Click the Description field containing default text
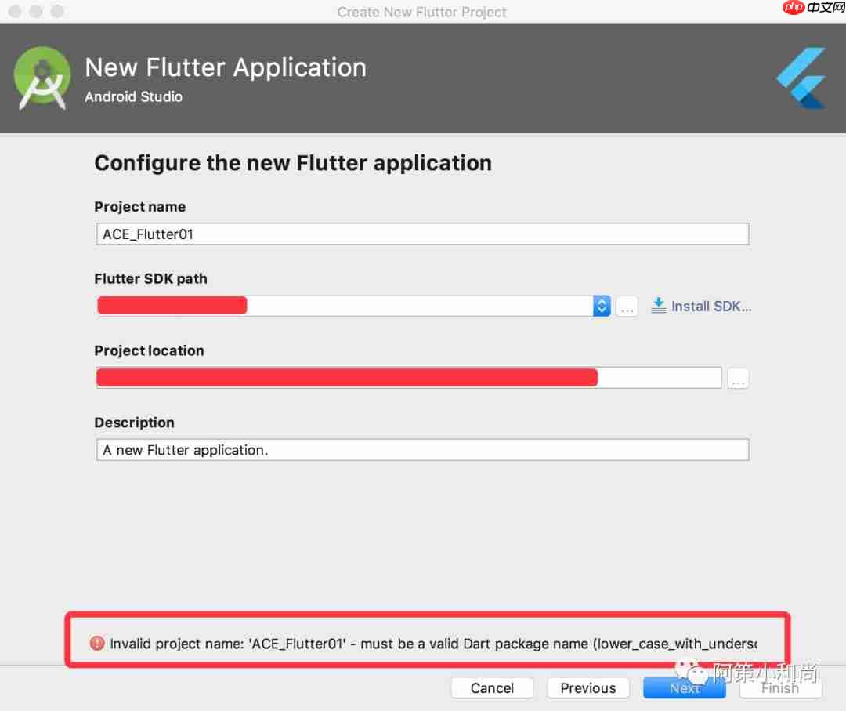The height and width of the screenshot is (711, 846). pyautogui.click(x=423, y=449)
